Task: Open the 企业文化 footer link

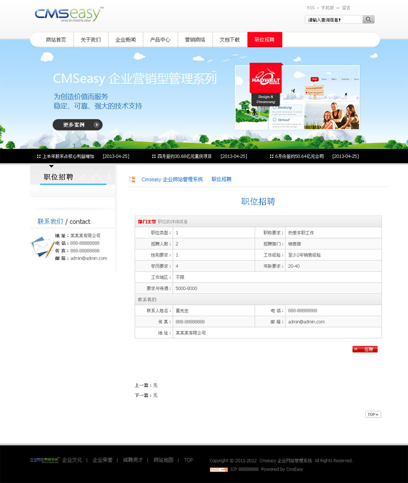Action: pyautogui.click(x=72, y=460)
